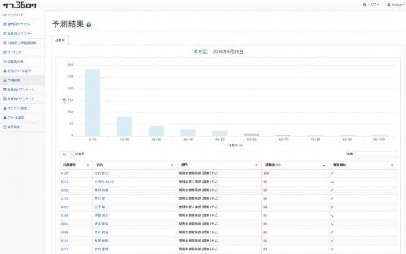Open 休日設定 in the sidebar
406x254 pixels.
(x=15, y=127)
